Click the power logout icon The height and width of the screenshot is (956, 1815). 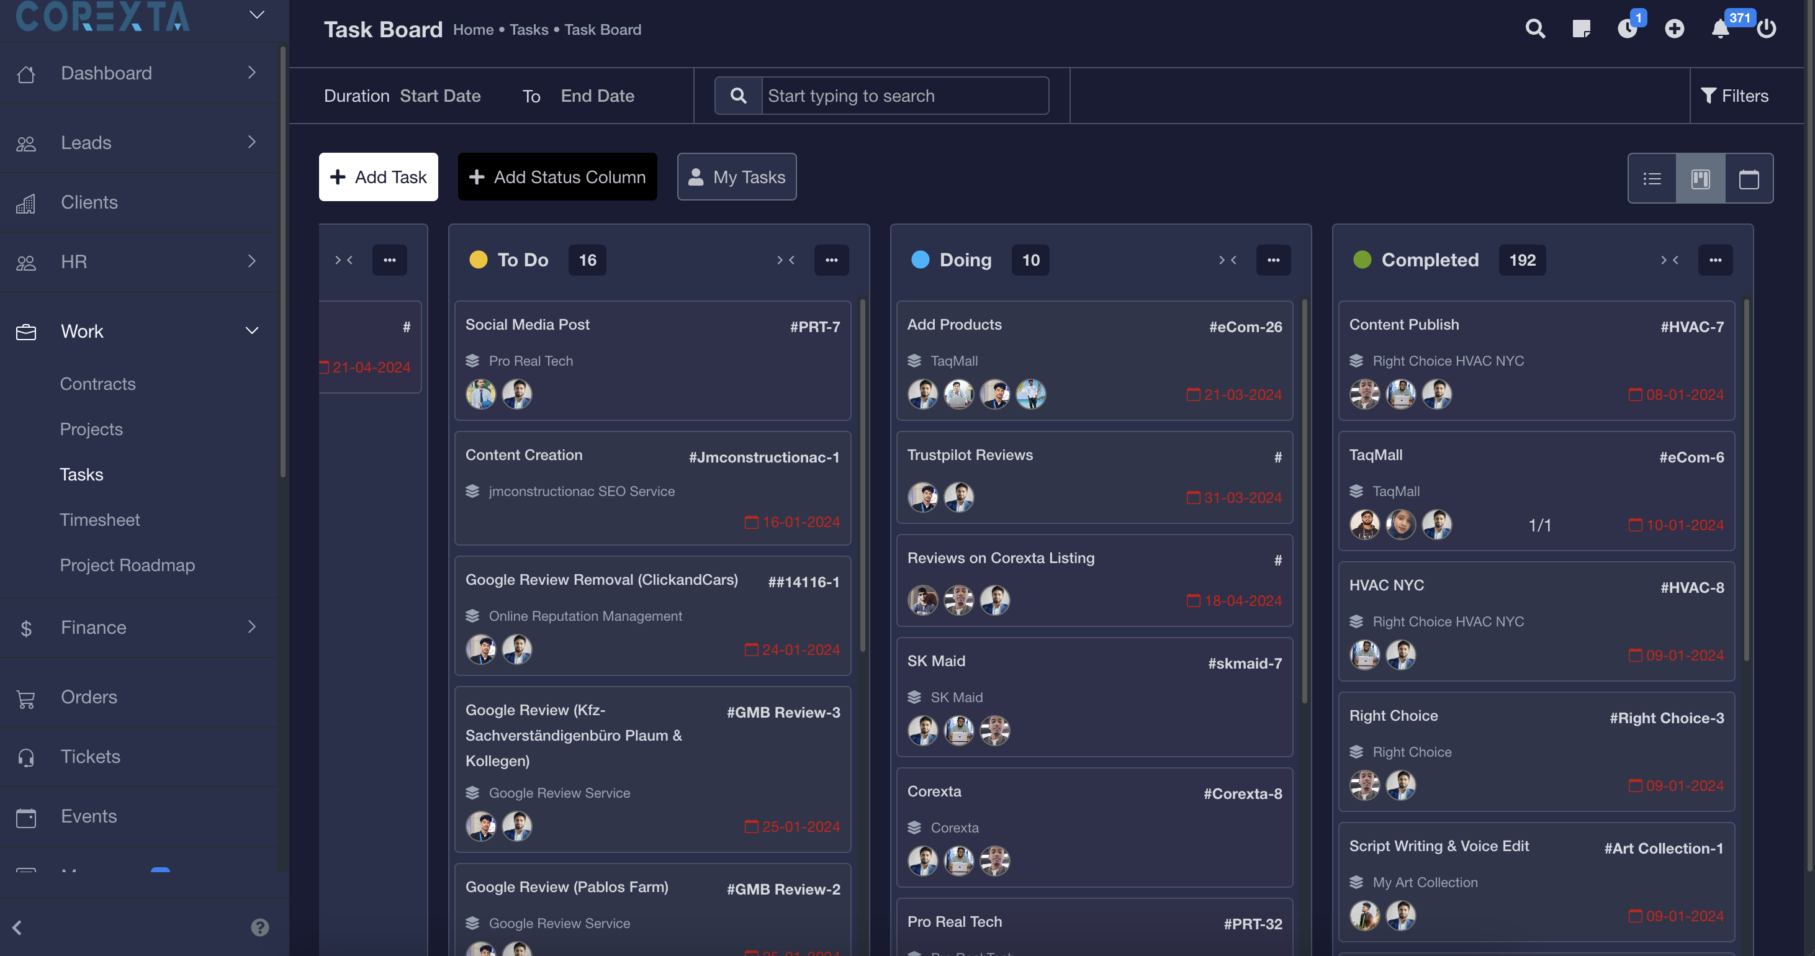(1766, 29)
